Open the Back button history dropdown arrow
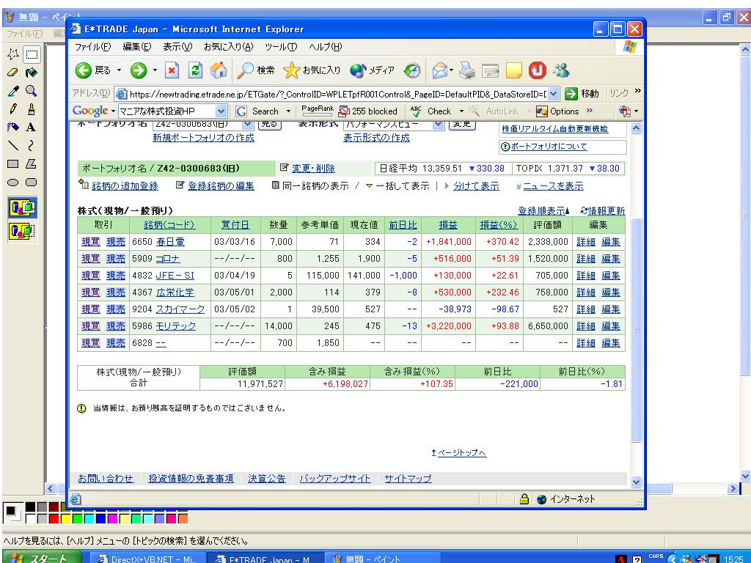The width and height of the screenshot is (751, 563). click(119, 70)
